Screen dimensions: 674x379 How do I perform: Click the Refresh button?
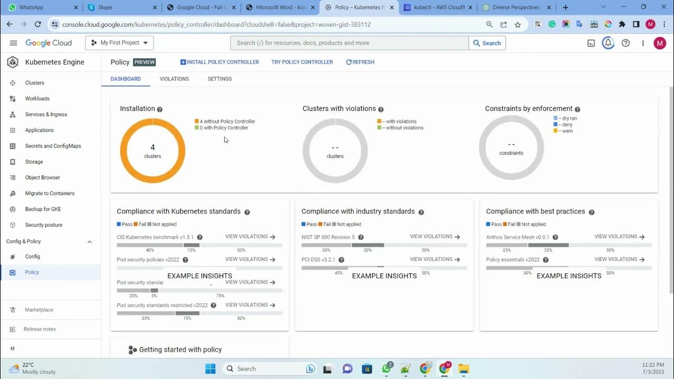360,62
